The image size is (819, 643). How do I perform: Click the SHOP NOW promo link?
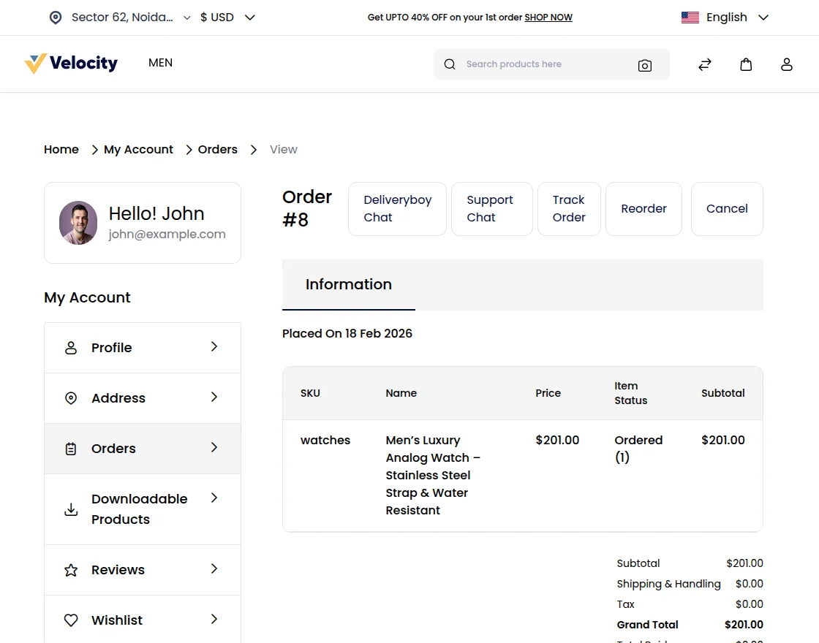[548, 18]
